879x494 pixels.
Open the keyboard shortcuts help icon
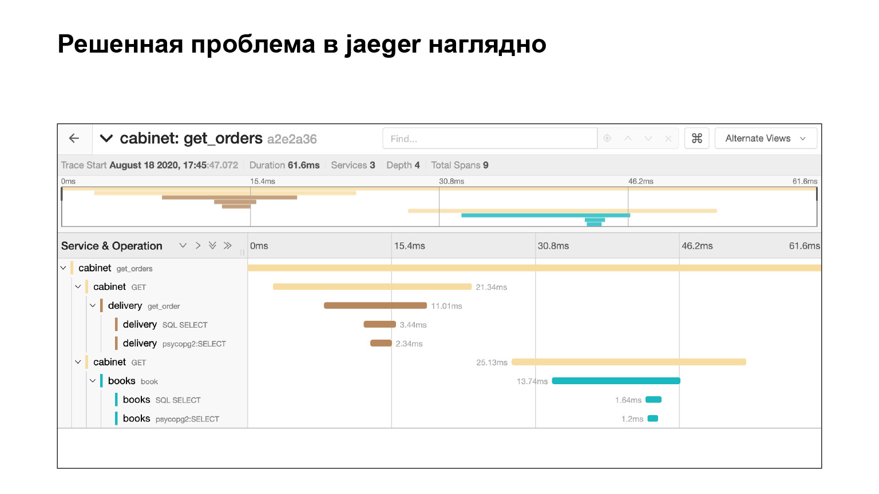coord(696,138)
